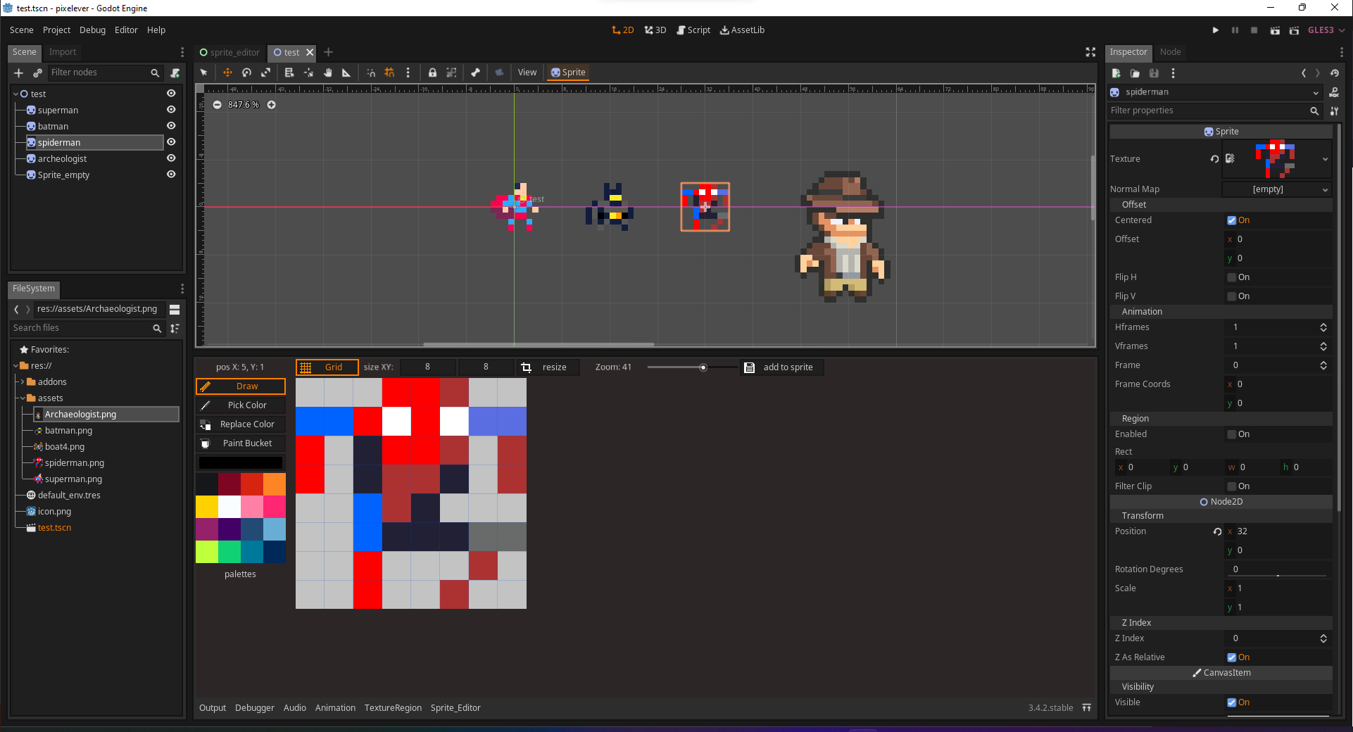Toggle distraction-free mode icon
The width and height of the screenshot is (1353, 732).
pos(1090,52)
